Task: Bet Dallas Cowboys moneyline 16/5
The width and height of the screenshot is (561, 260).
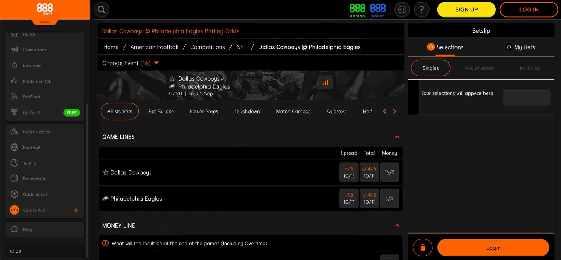Action: click(389, 172)
